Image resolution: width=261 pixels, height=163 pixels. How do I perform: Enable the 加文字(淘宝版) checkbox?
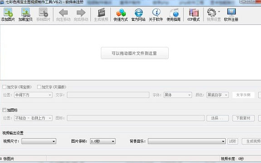coord(5,87)
